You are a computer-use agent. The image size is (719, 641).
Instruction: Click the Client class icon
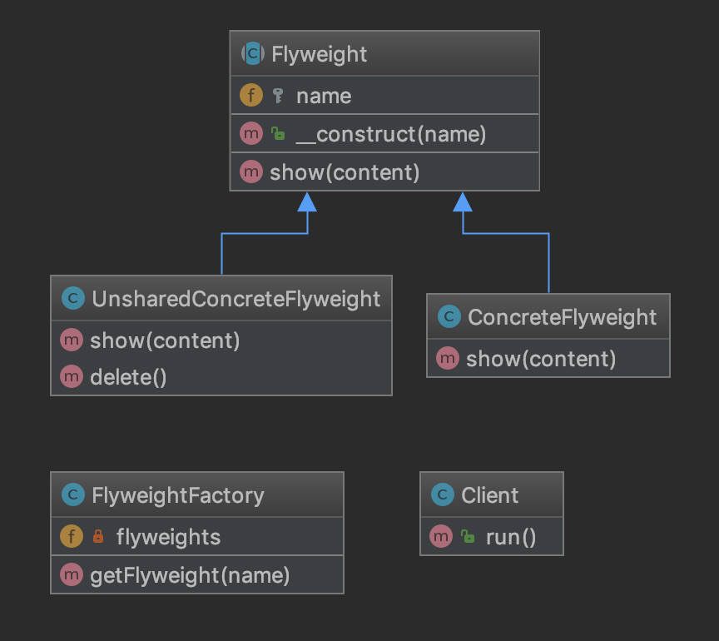(443, 495)
